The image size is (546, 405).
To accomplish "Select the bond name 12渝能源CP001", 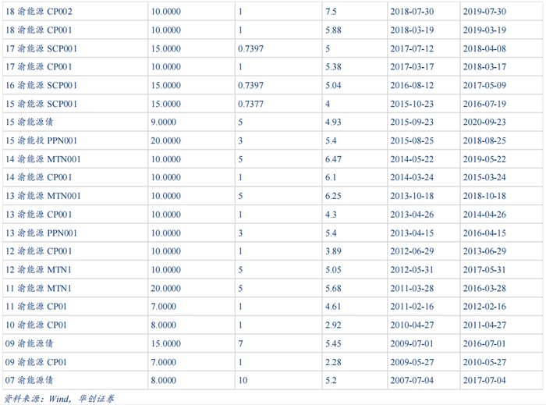I will pyautogui.click(x=39, y=251).
